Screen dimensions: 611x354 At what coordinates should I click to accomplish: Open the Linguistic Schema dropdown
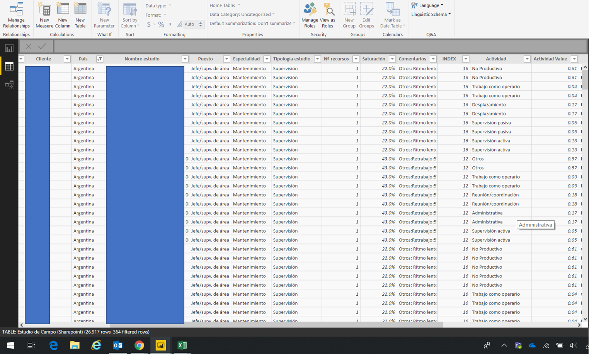click(431, 14)
